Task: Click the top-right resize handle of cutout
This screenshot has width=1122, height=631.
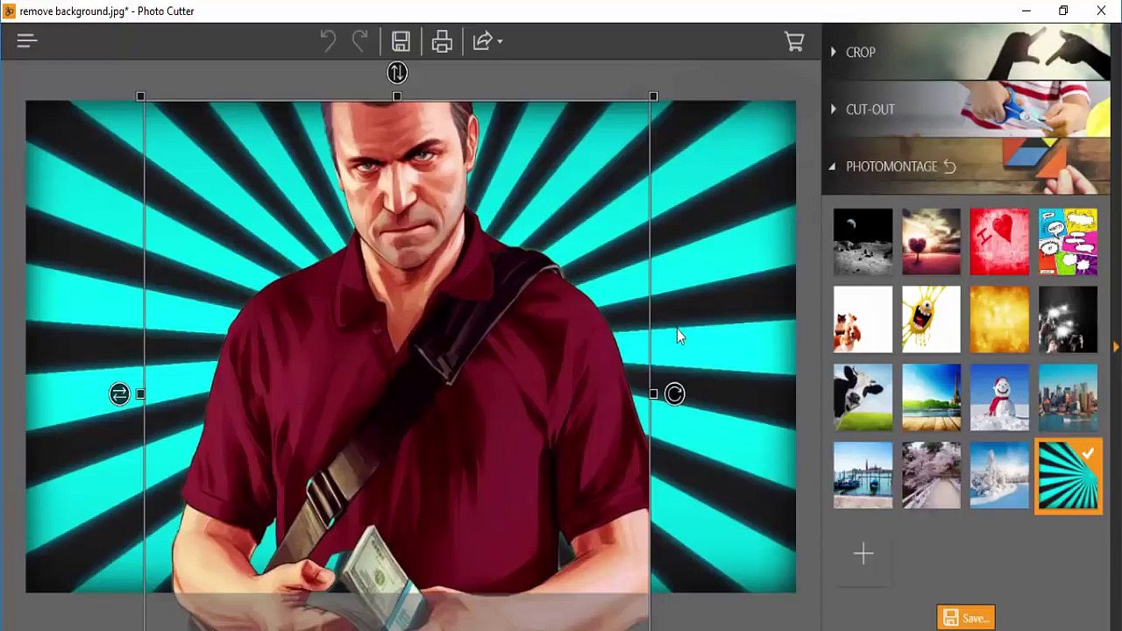Action: (x=653, y=96)
